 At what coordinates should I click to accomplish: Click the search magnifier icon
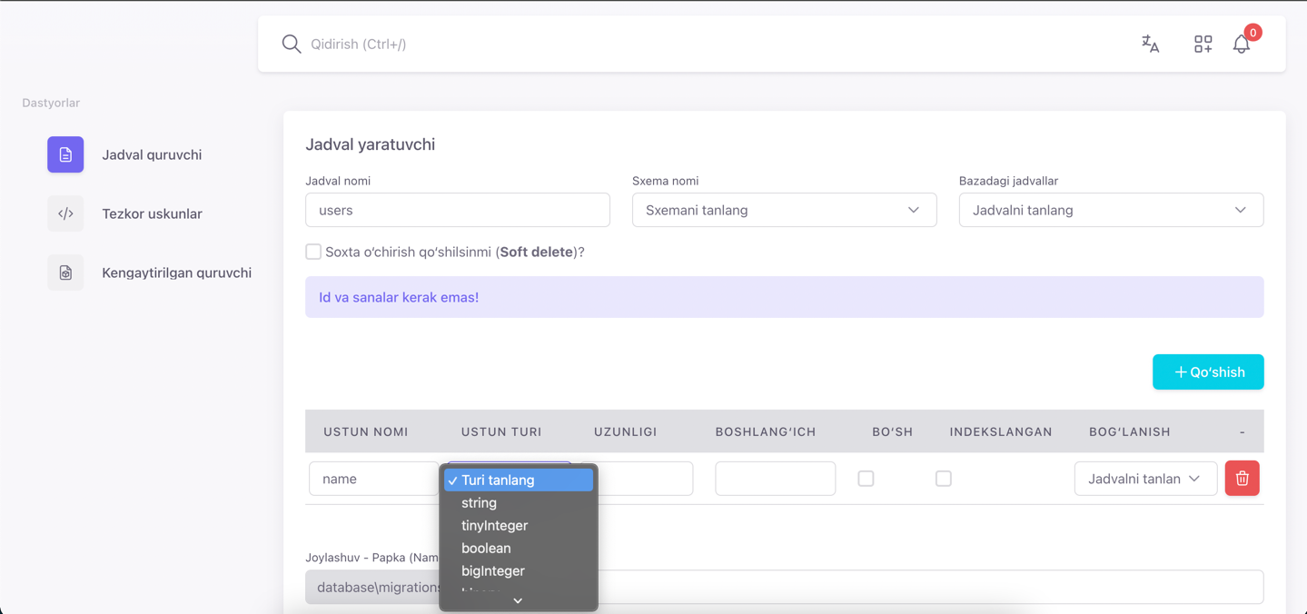point(291,44)
